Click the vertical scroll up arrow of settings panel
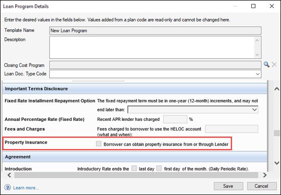The height and width of the screenshot is (195, 281). [276, 89]
